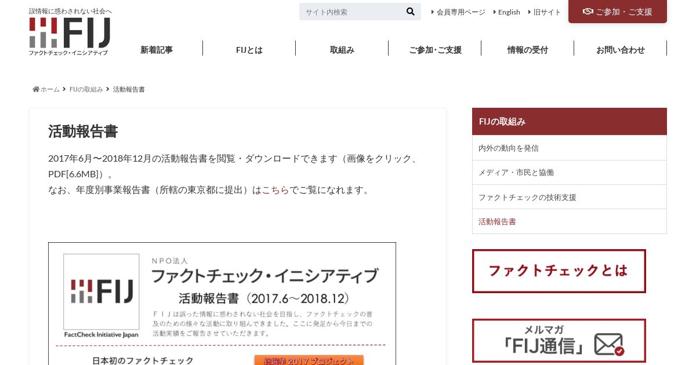
Task: Follow the こちら link in the text
Action: pyautogui.click(x=275, y=190)
